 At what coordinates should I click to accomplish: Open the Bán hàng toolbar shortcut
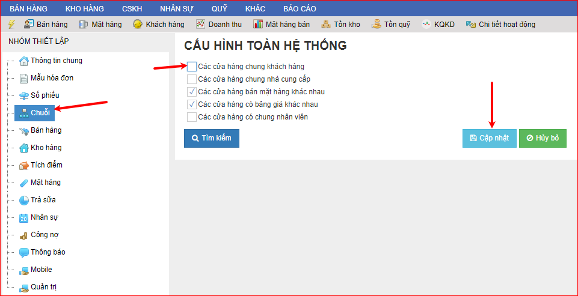tap(45, 25)
